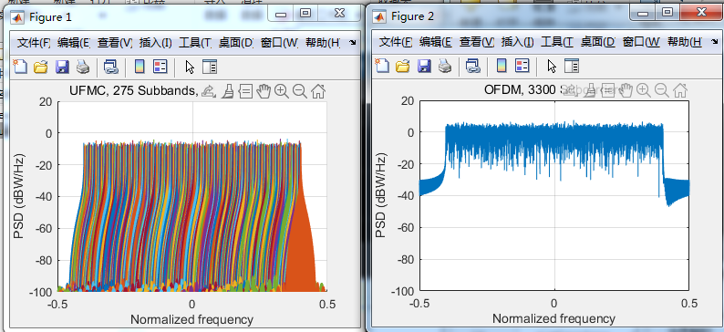The width and height of the screenshot is (724, 332).
Task: Print Figure 2 with the printer icon
Action: (445, 66)
